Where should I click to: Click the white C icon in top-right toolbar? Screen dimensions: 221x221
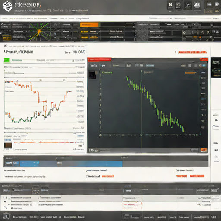coord(170,5)
